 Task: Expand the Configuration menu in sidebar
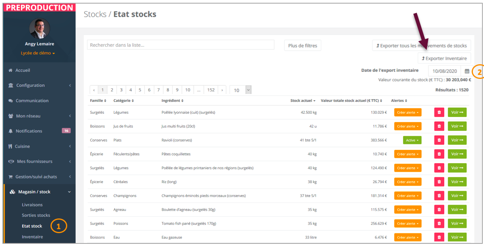pyautogui.click(x=39, y=86)
